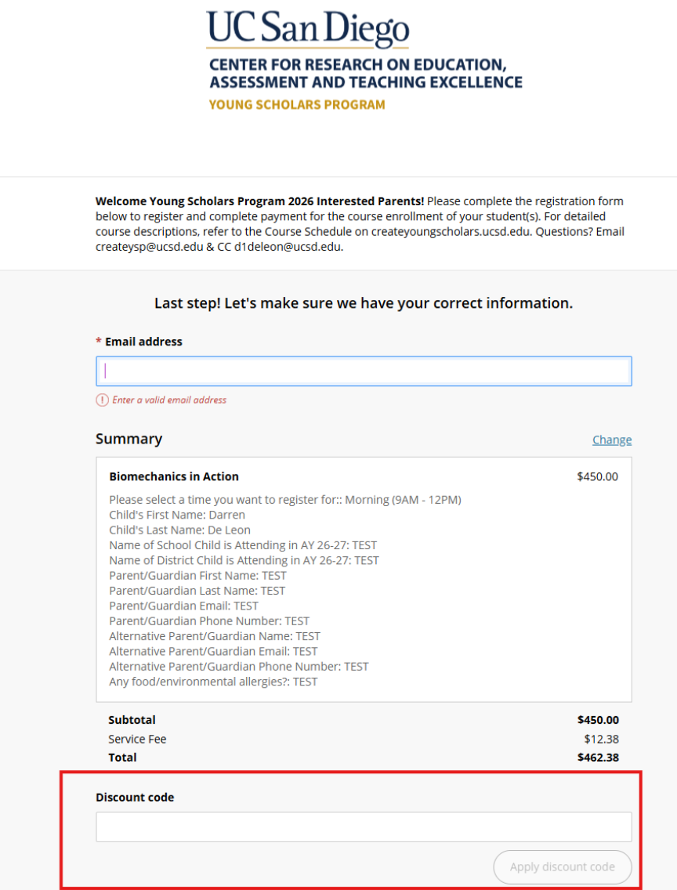677x890 pixels.
Task: Click the Child's First Name: Darren line
Action: click(177, 515)
